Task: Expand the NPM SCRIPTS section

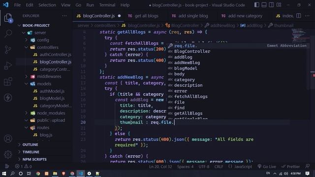Action: [x=34, y=159]
